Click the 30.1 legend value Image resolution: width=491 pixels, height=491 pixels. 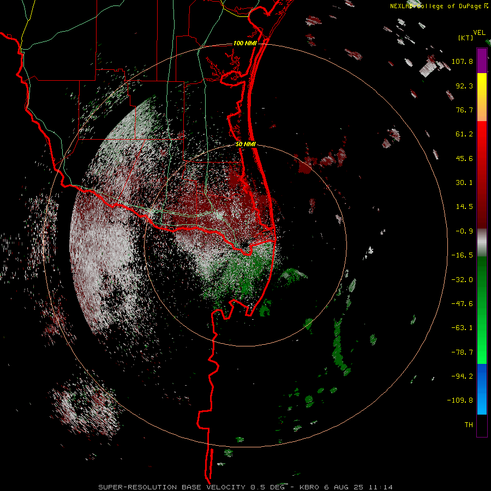(464, 183)
